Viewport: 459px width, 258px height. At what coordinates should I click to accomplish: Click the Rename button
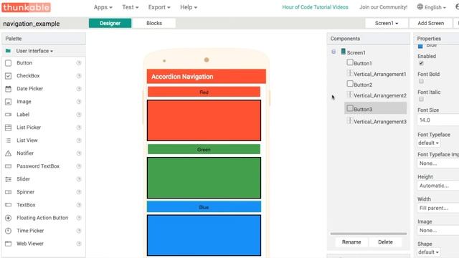(x=351, y=242)
